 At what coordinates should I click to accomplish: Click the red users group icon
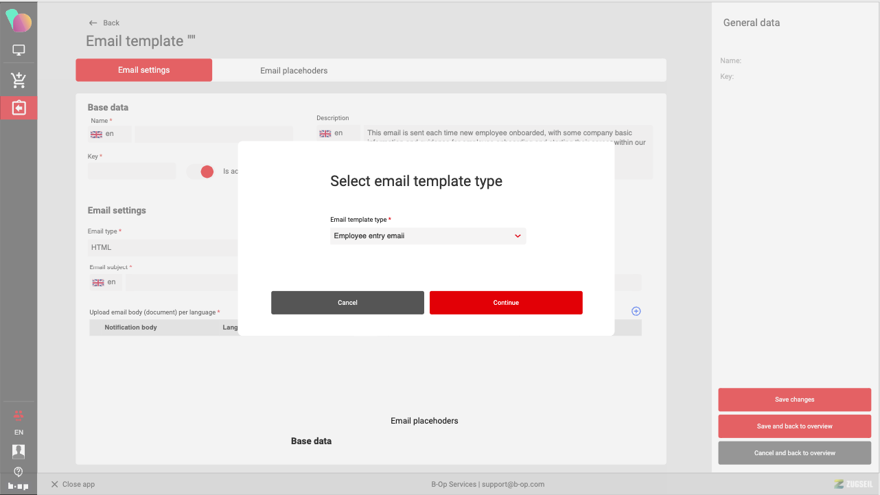point(19,415)
